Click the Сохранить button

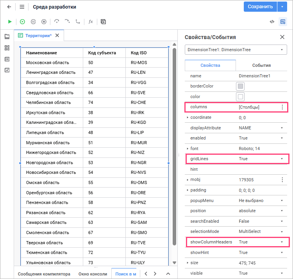(x=260, y=7)
